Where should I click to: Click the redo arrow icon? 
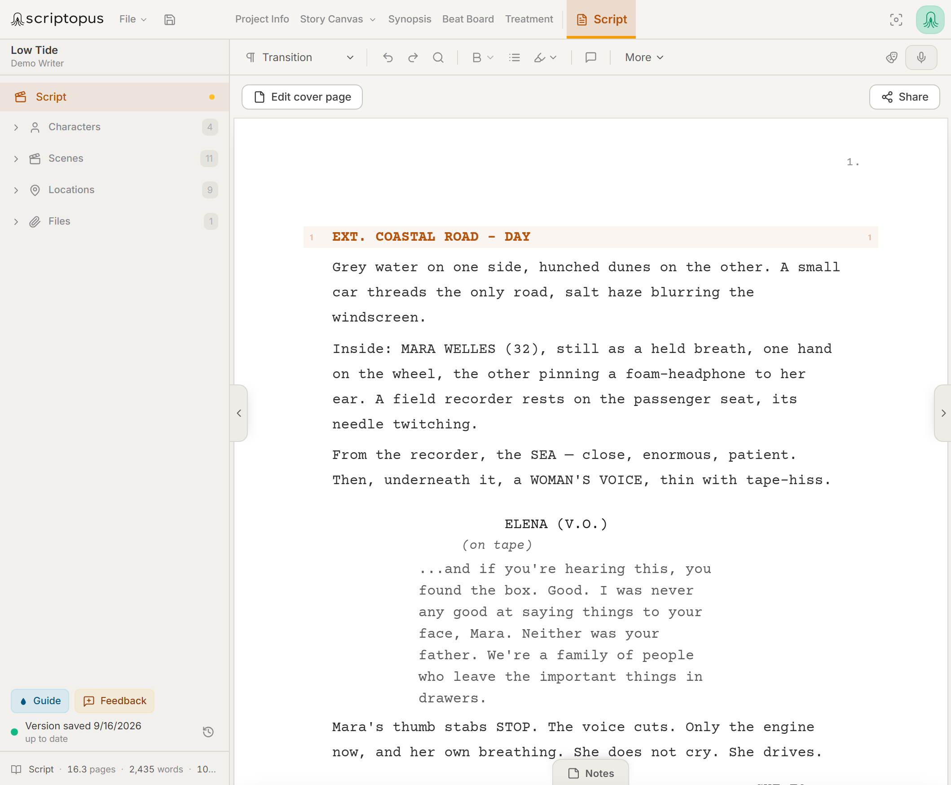point(413,57)
